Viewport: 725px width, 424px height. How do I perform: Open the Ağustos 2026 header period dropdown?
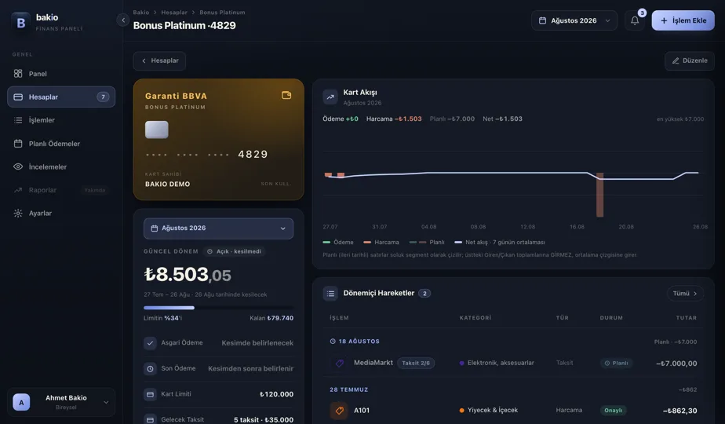click(574, 20)
